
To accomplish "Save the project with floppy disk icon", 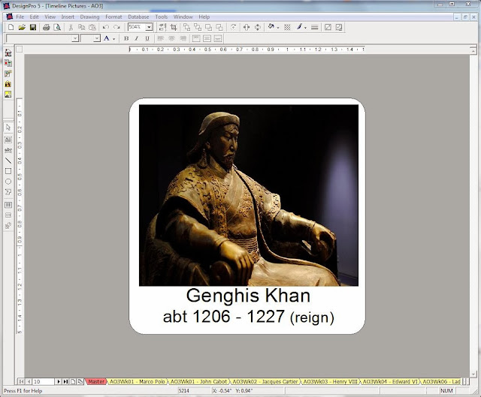I will [x=33, y=27].
